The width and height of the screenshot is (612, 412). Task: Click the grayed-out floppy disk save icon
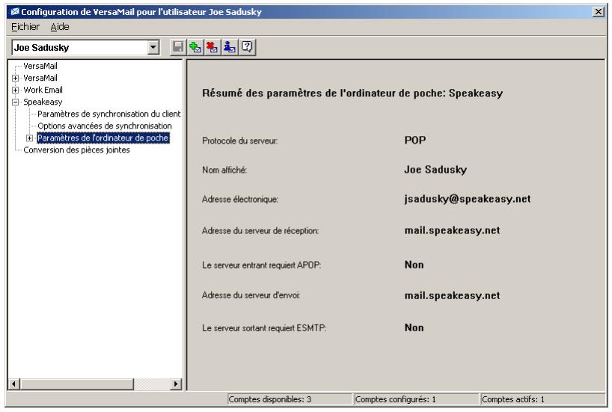[178, 47]
